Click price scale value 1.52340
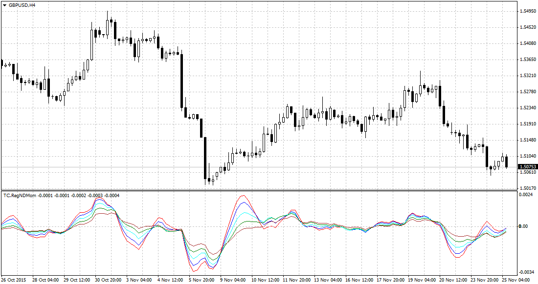This screenshot has width=538, height=284. (528, 108)
